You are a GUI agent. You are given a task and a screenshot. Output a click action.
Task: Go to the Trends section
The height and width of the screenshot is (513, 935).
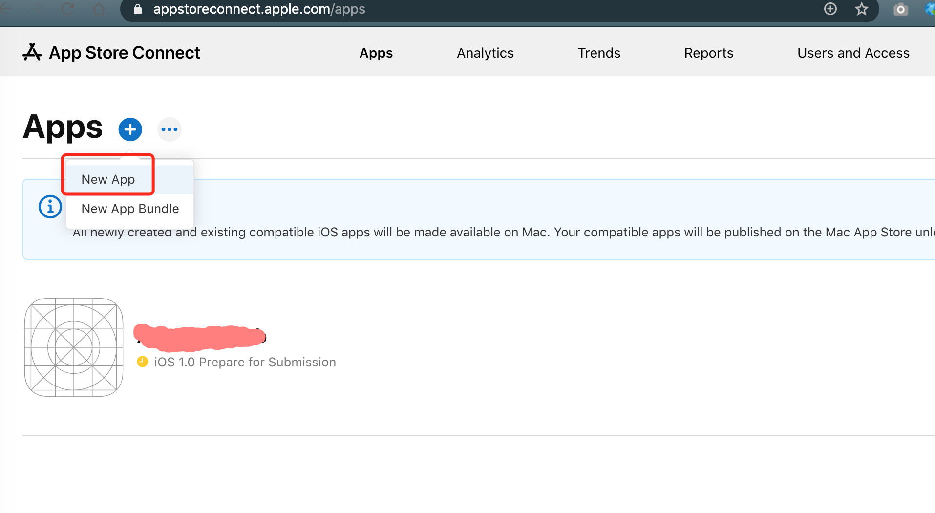pos(599,53)
